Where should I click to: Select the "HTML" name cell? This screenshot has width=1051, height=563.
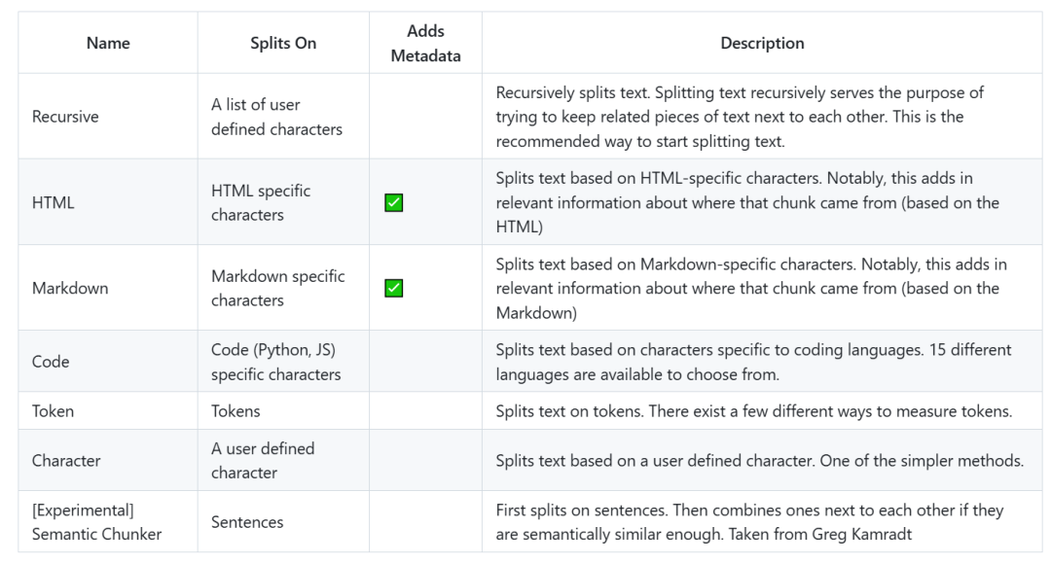pos(54,203)
